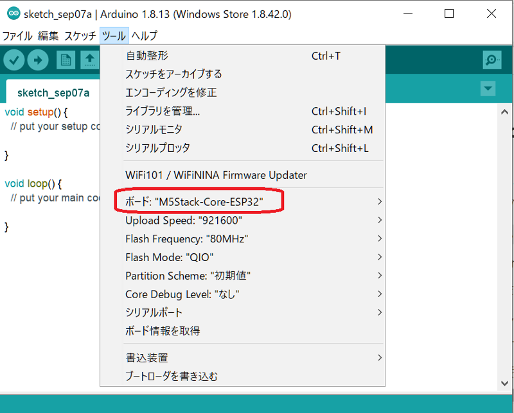
Task: Click the Open sketch up-arrow toolbar icon
Action: (90, 60)
